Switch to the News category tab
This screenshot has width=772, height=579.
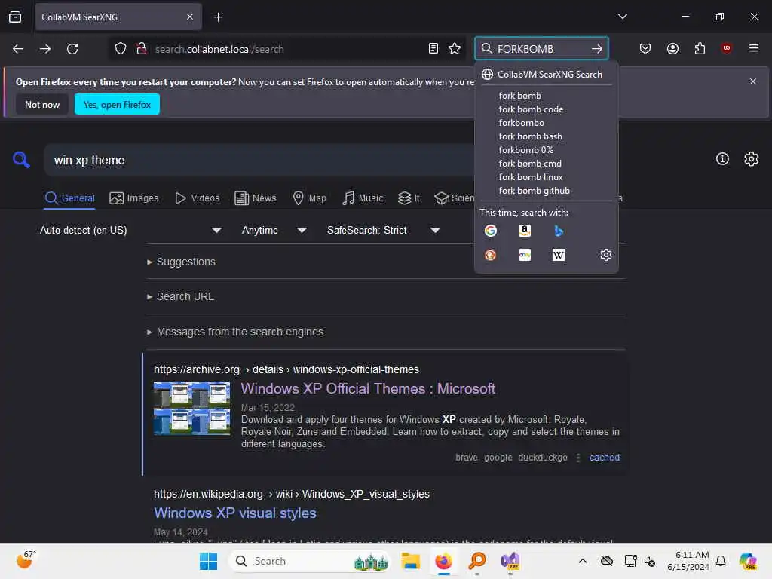click(255, 198)
